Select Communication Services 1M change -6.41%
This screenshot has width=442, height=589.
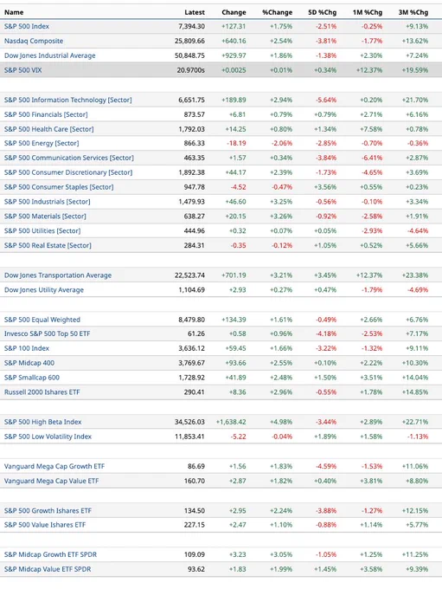click(372, 158)
